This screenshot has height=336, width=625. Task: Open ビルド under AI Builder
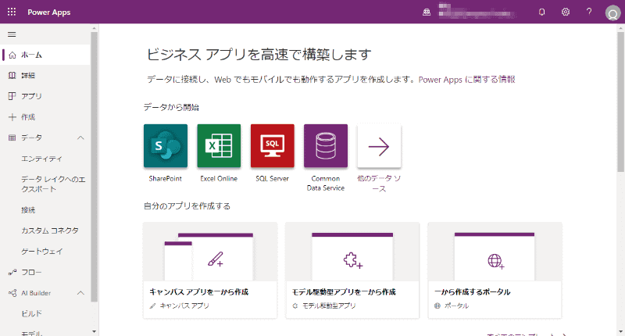[x=31, y=313]
